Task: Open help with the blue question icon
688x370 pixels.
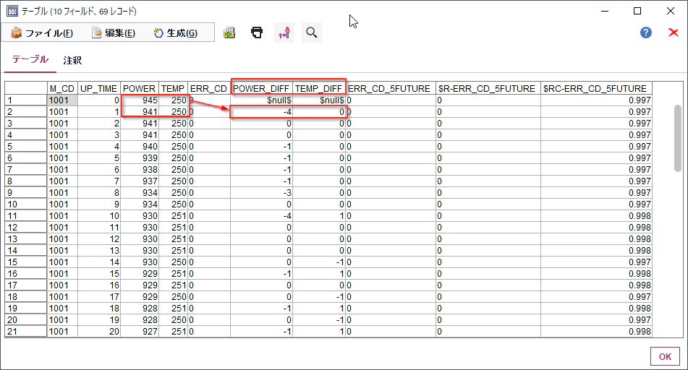Action: (x=646, y=33)
